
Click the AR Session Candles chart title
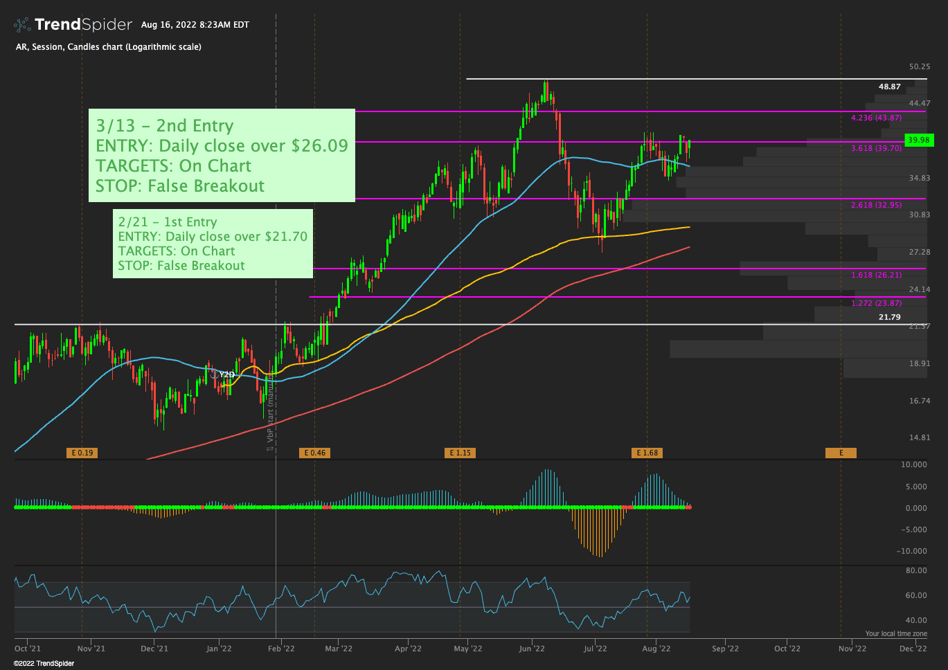pos(108,47)
